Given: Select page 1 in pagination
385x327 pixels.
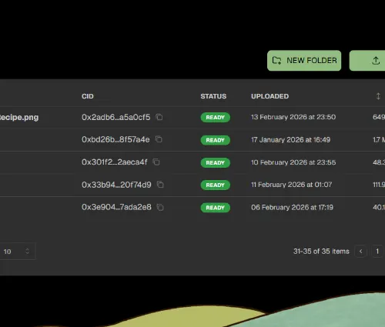Looking at the screenshot, I should click(377, 252).
